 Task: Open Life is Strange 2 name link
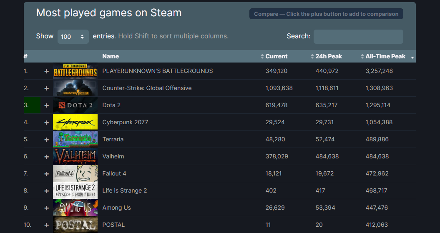125,190
